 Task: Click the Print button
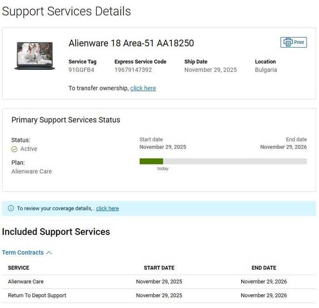pyautogui.click(x=294, y=42)
